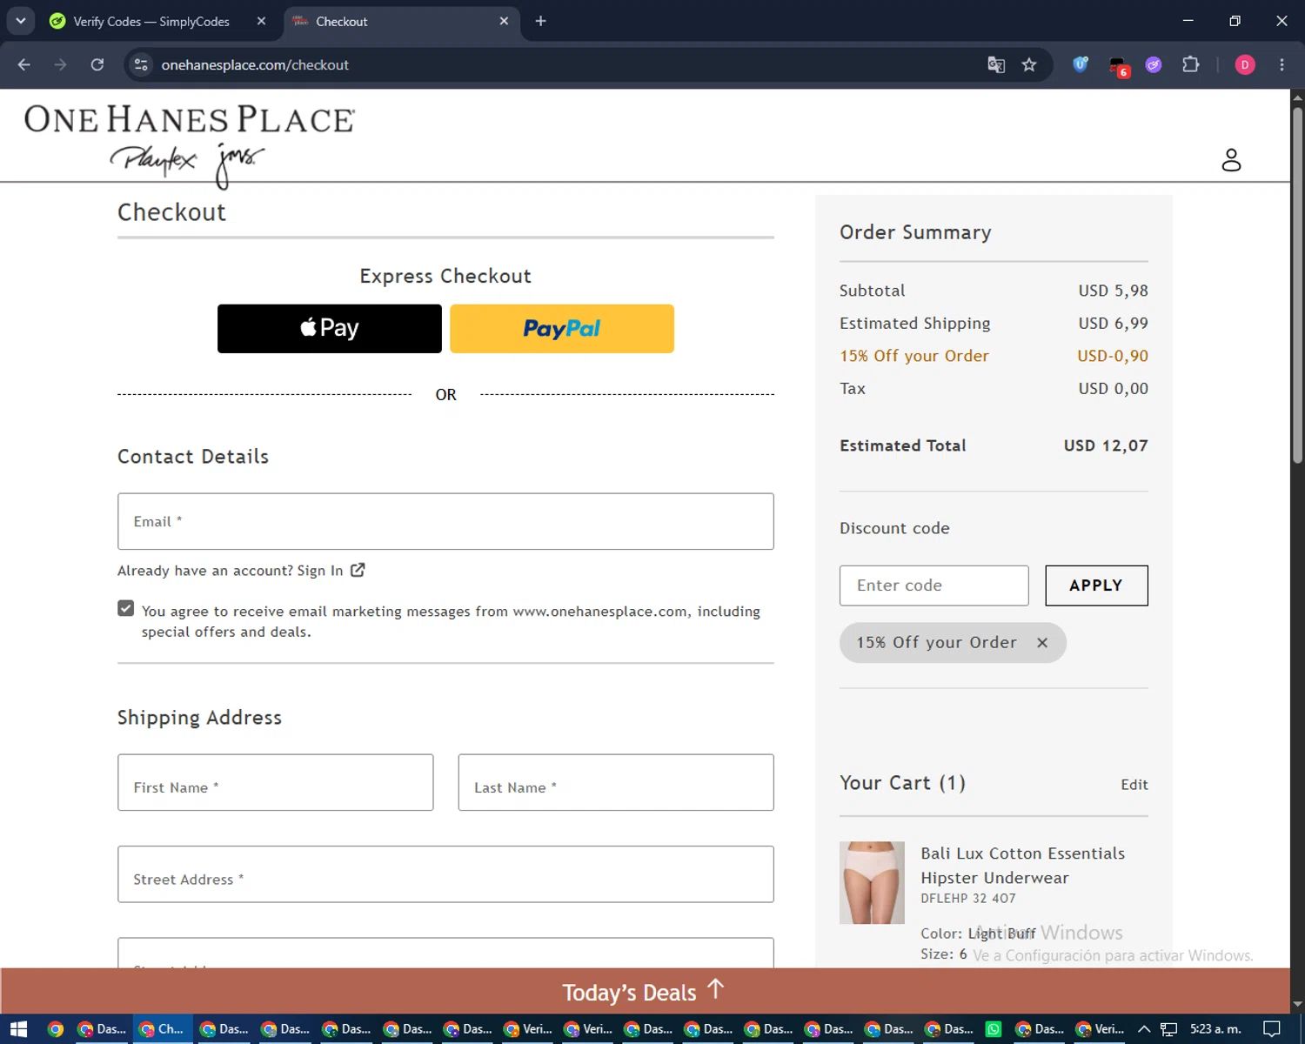The height and width of the screenshot is (1044, 1305).
Task: Expand the Today's Deals banner
Action: 645,991
